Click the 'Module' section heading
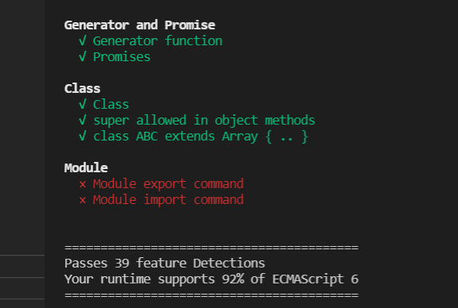Viewport: 458px width, 308px height. click(x=86, y=168)
